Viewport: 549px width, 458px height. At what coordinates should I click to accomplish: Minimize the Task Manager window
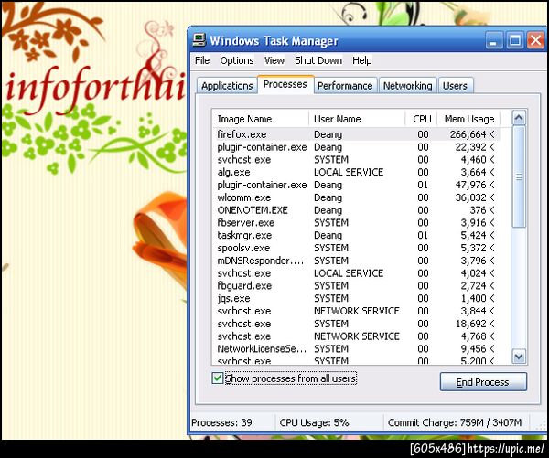click(494, 40)
